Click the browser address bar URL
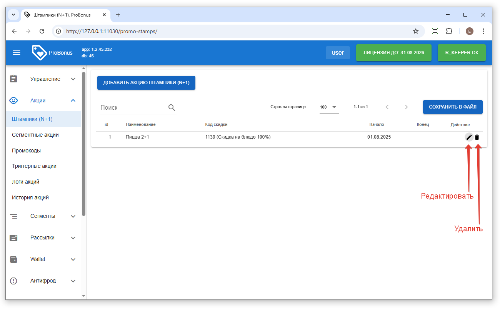 (112, 31)
